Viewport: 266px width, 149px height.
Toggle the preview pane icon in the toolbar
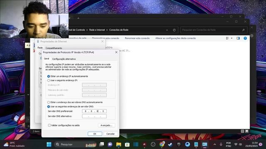[238, 38]
